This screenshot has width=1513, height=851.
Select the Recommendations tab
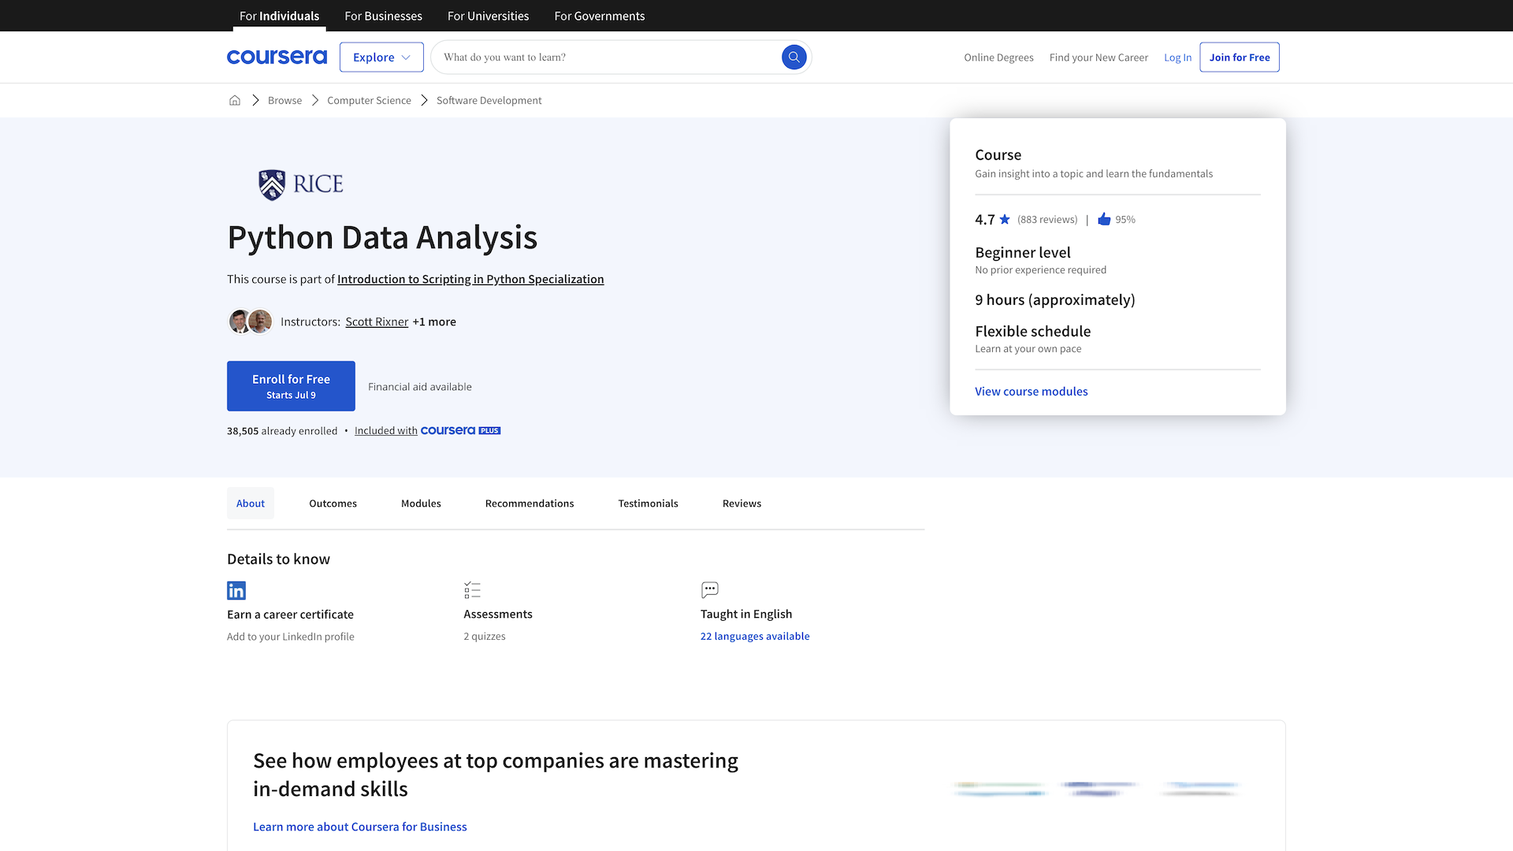(x=530, y=504)
